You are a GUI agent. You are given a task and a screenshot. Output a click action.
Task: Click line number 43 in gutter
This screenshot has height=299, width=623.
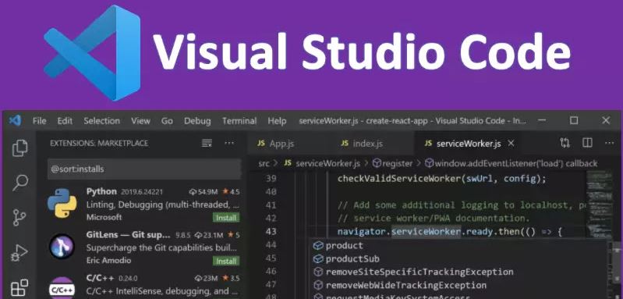271,231
